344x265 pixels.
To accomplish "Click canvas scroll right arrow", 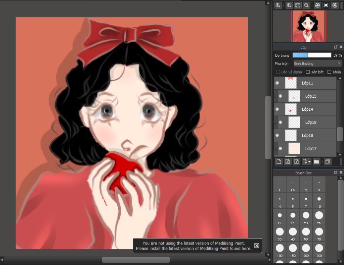I will pos(269,260).
